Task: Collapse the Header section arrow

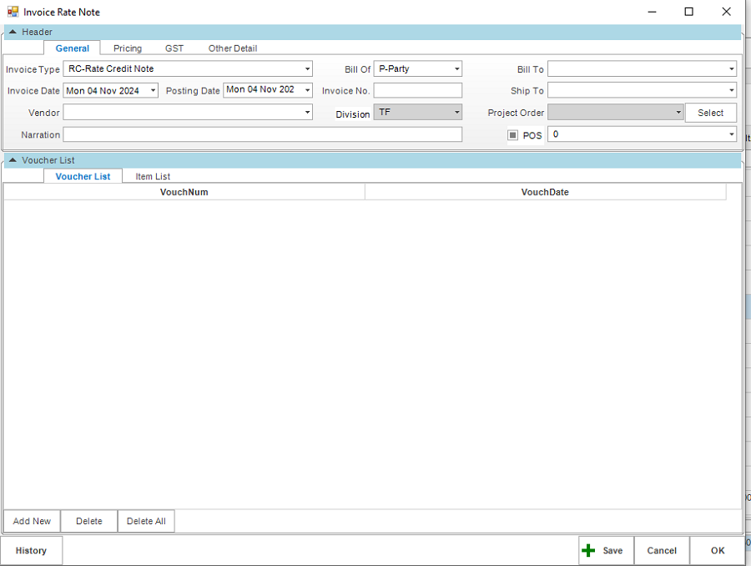Action: click(13, 32)
